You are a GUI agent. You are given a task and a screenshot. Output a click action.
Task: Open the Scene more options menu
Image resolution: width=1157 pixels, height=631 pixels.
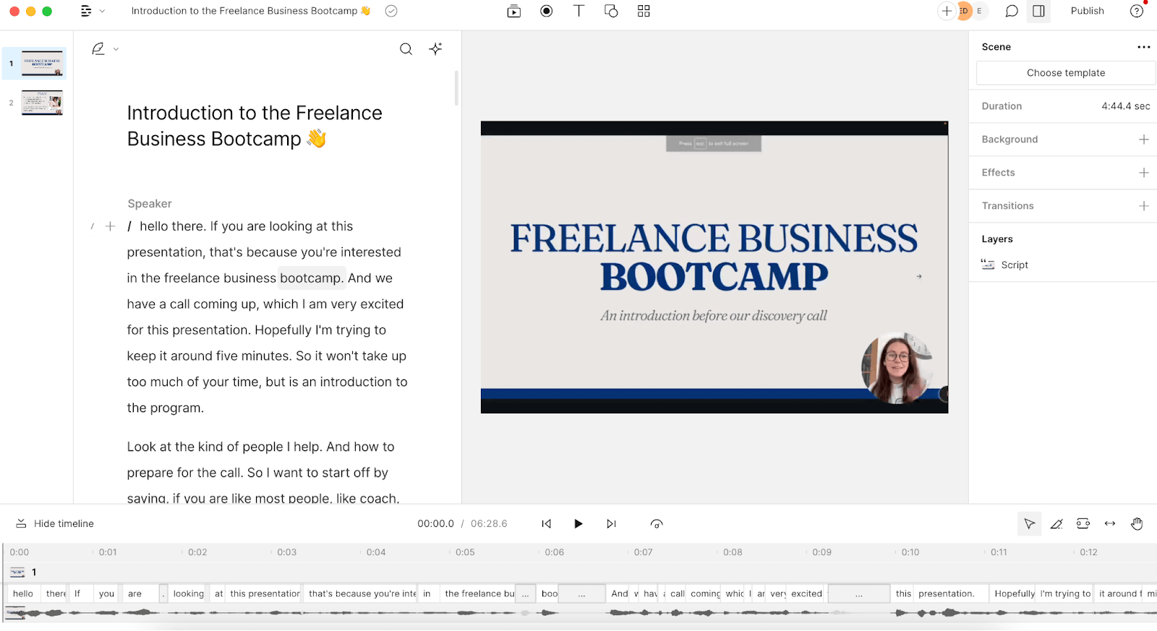[x=1143, y=47]
